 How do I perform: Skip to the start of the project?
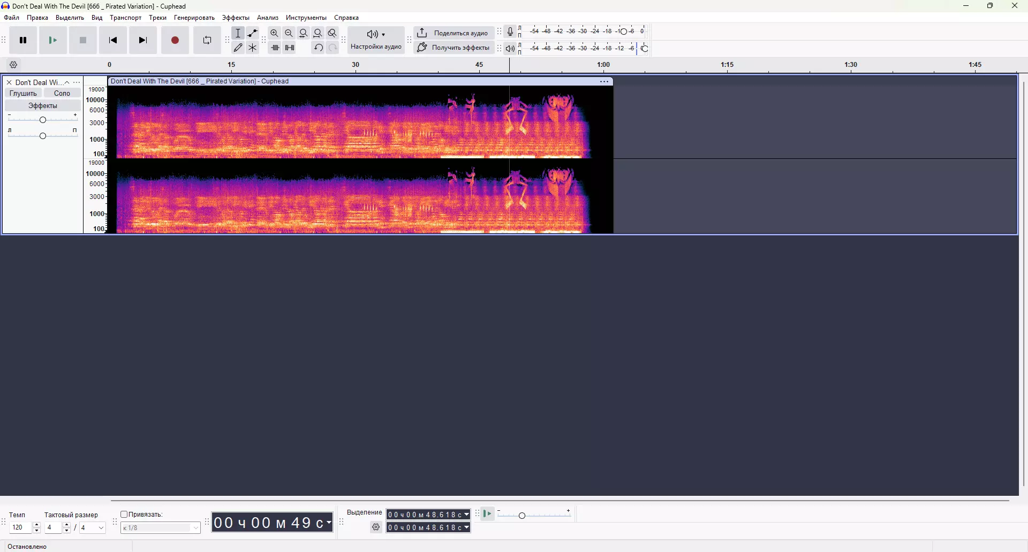[113, 40]
